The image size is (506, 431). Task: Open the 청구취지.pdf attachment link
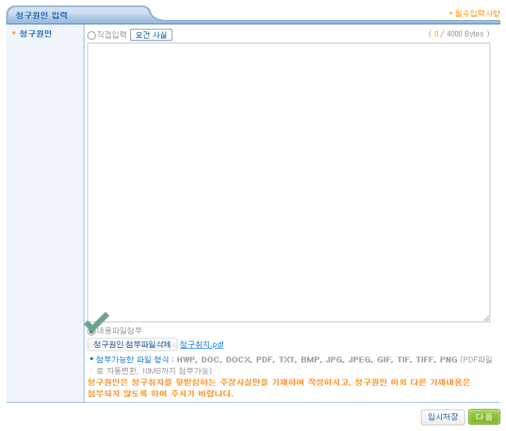pos(202,345)
